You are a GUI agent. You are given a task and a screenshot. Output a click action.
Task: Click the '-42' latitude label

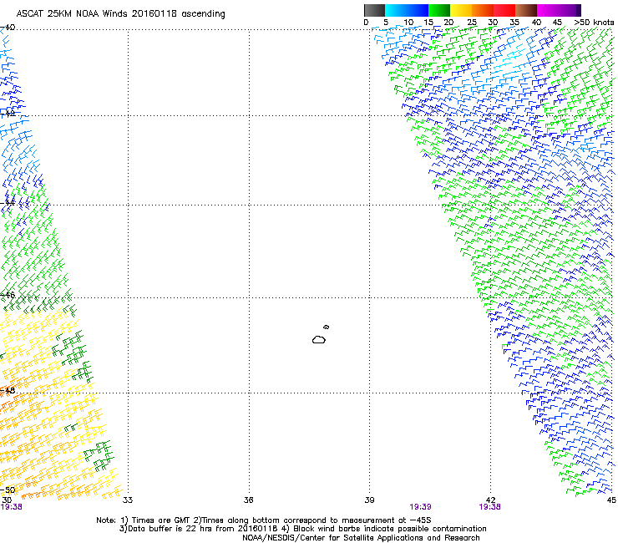(x=8, y=114)
